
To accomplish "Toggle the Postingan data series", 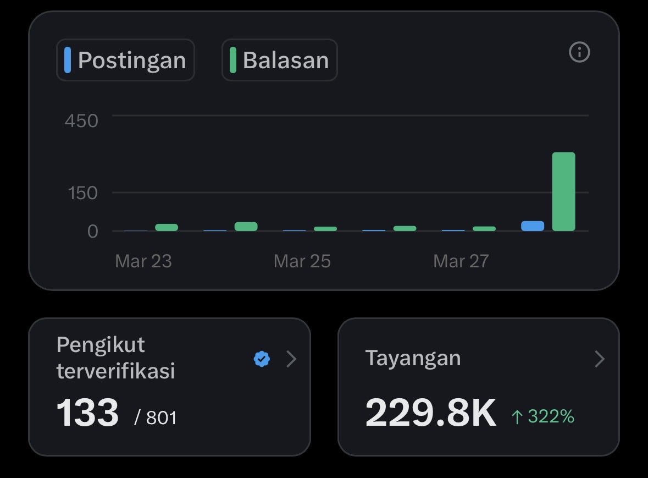I will coord(125,60).
